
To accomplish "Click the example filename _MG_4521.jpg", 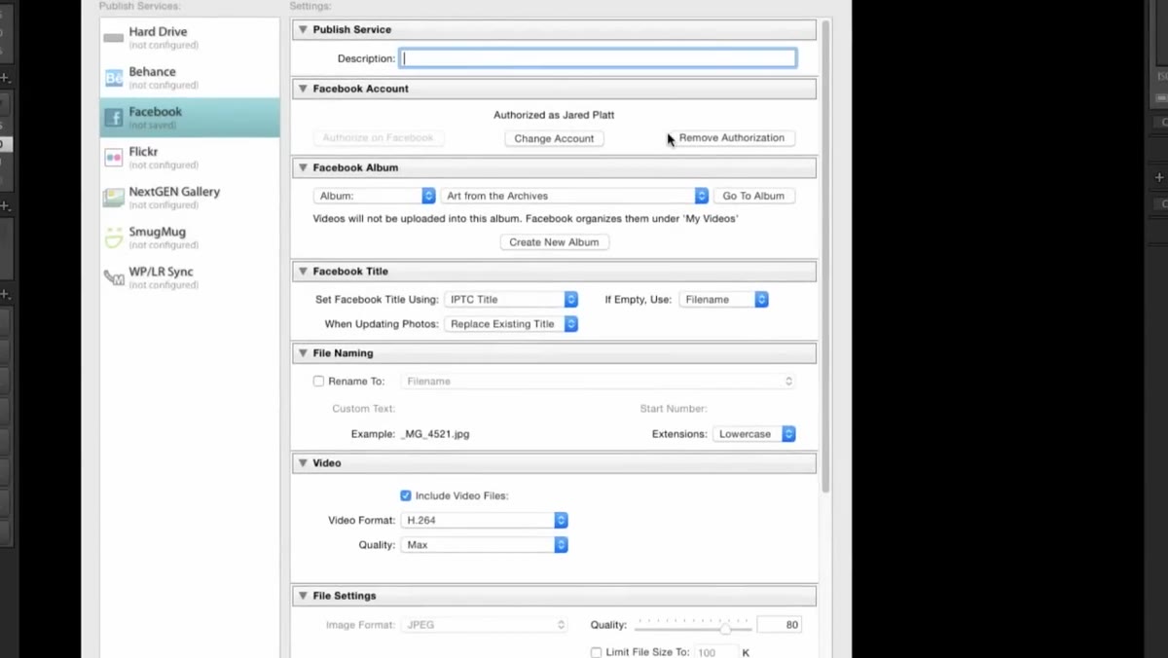I will 435,434.
